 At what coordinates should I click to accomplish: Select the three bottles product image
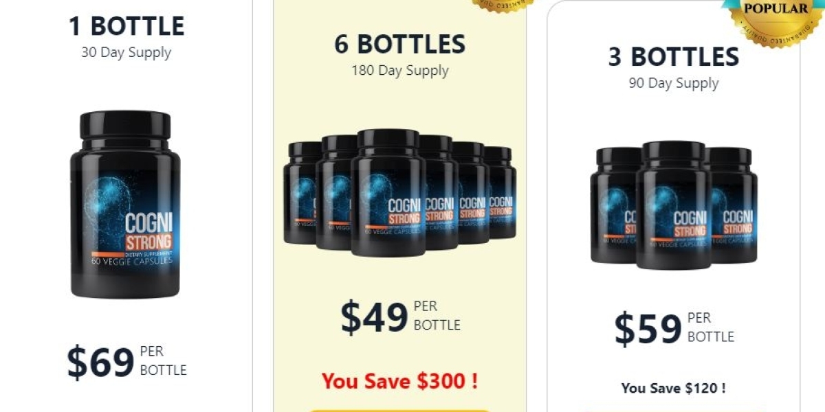point(674,205)
